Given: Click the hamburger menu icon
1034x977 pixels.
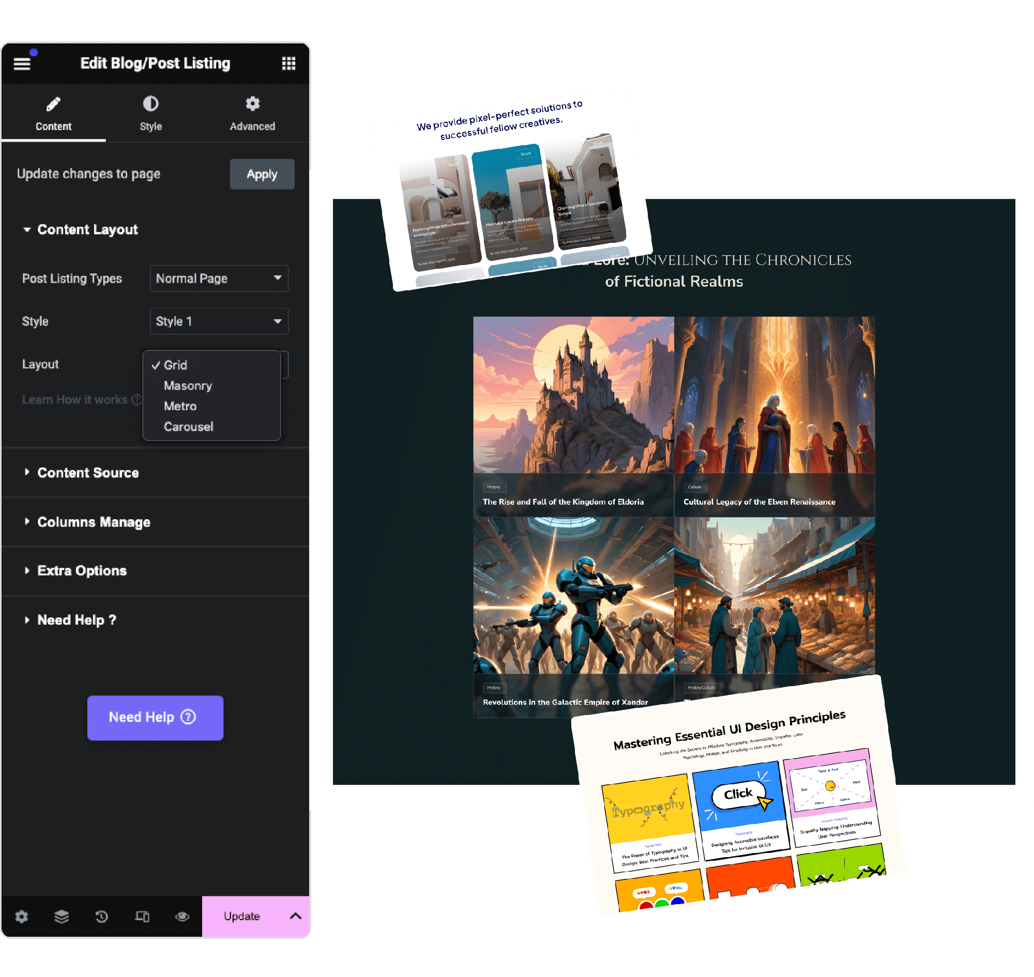Looking at the screenshot, I should click(x=22, y=64).
